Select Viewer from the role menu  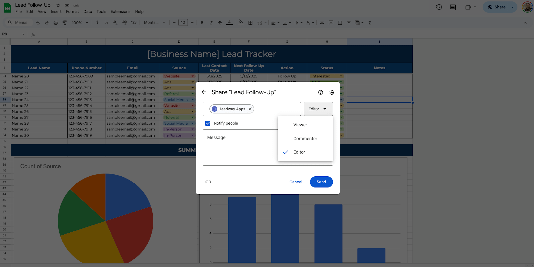click(300, 125)
